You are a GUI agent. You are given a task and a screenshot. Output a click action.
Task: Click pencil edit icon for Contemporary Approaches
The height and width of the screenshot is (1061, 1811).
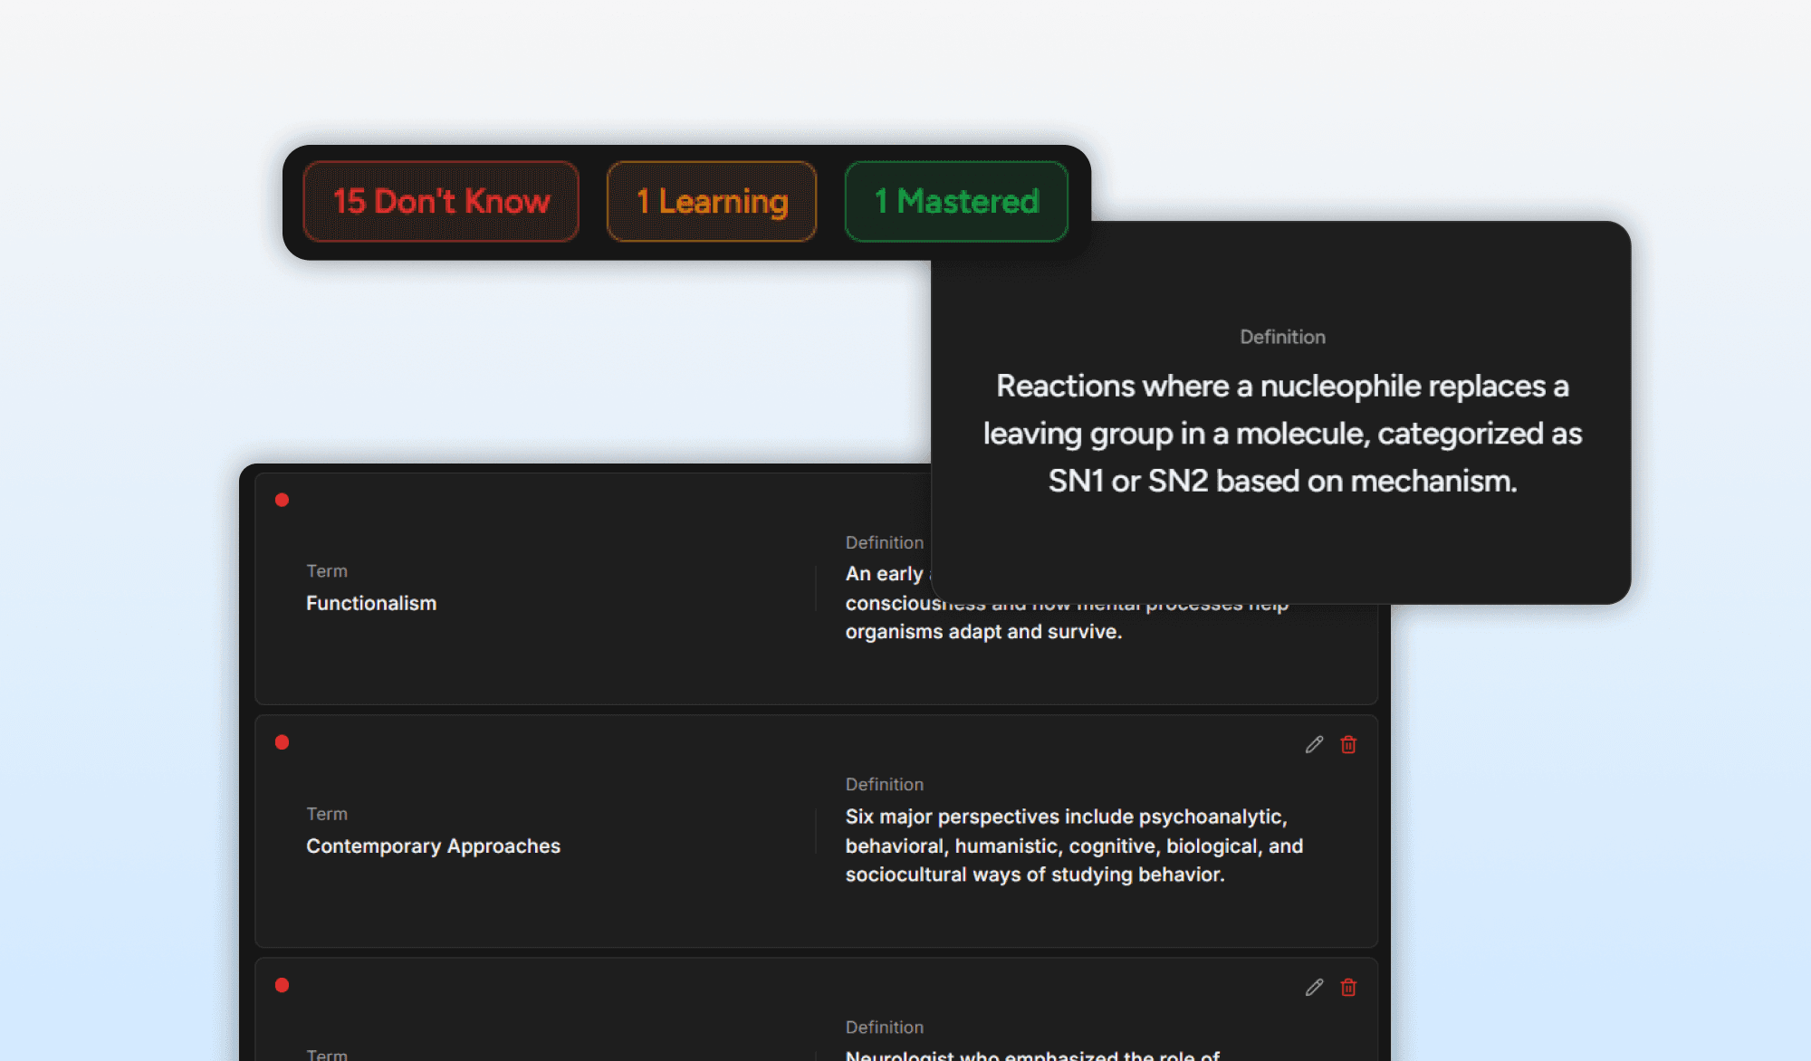pos(1314,744)
